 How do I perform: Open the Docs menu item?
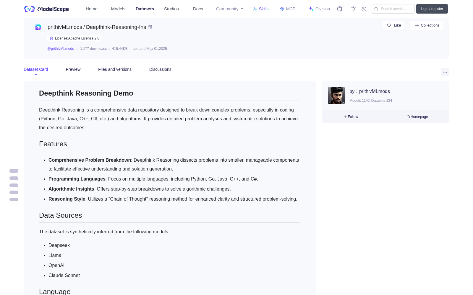(198, 9)
